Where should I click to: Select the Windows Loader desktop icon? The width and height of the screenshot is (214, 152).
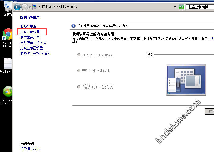pyautogui.click(x=7, y=92)
